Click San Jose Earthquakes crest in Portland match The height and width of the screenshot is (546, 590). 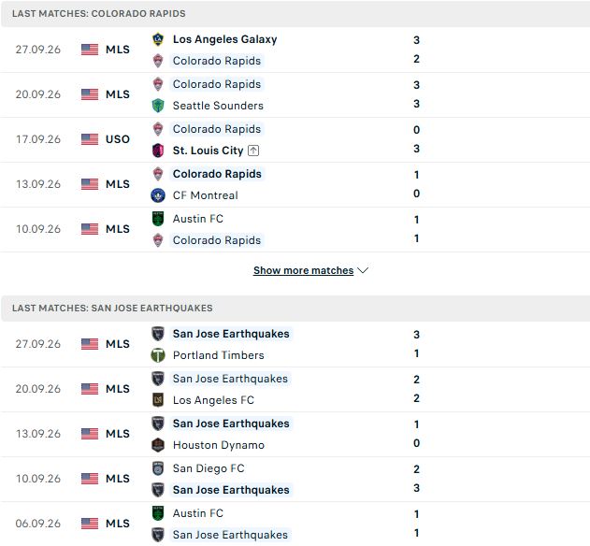coord(158,334)
